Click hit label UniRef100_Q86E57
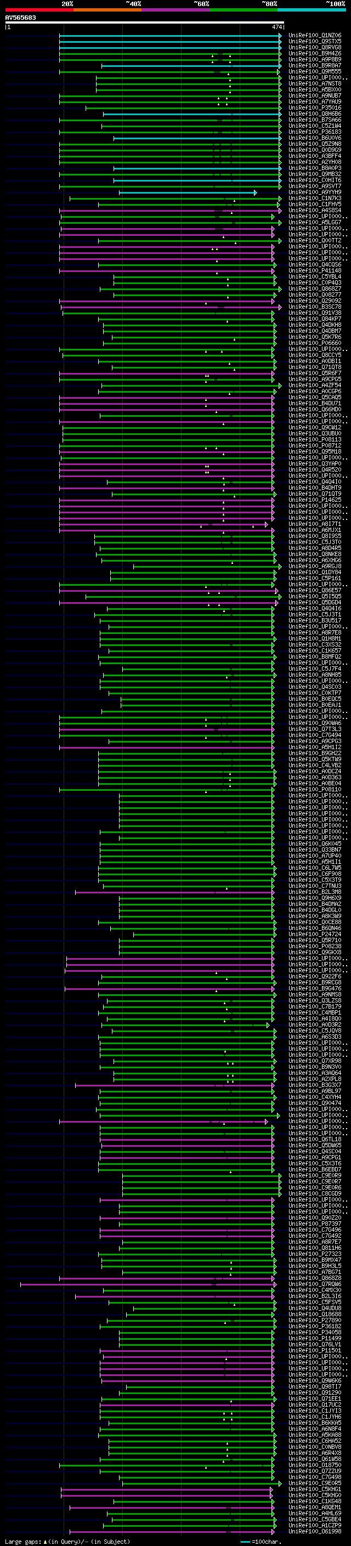 click(314, 590)
